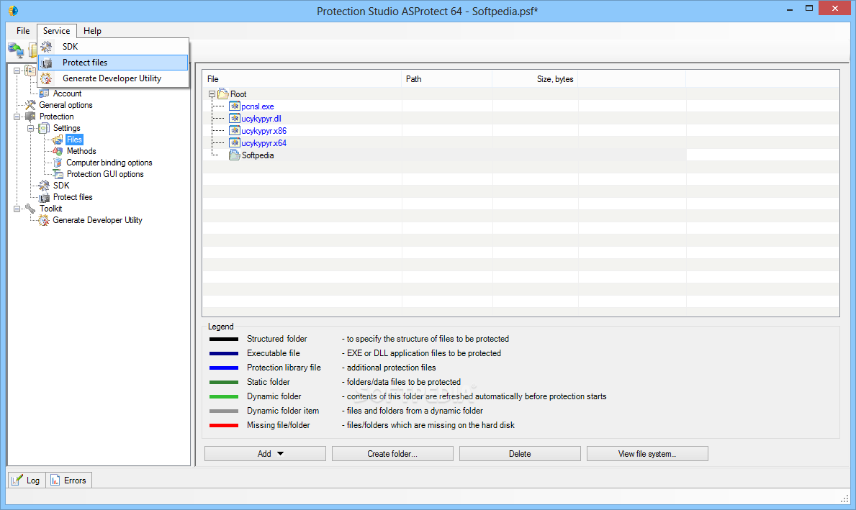
Task: Click the Log tab icon
Action: [x=17, y=480]
